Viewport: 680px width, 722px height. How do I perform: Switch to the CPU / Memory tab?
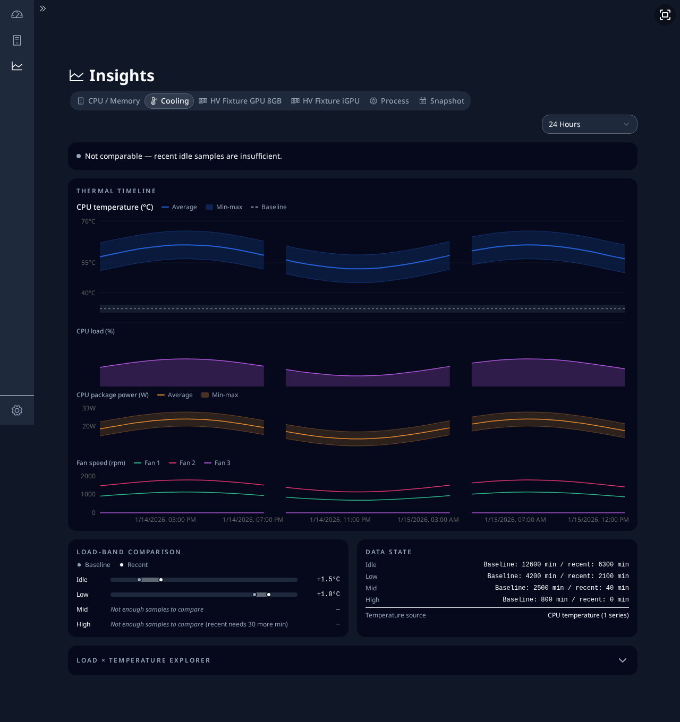(x=109, y=101)
